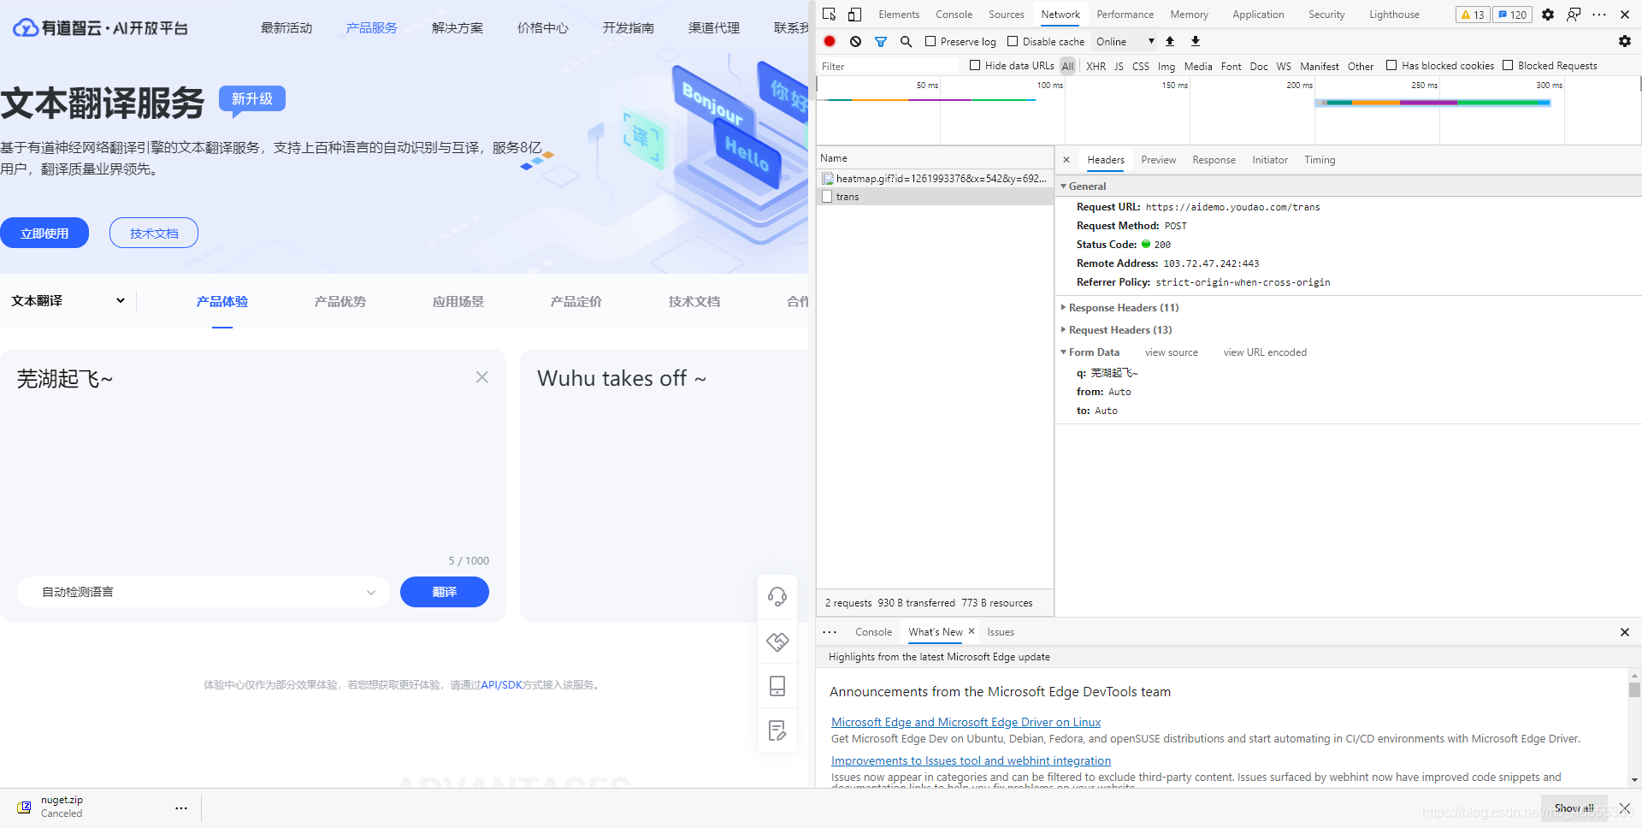Click the floating mobile phone icon

point(777,686)
